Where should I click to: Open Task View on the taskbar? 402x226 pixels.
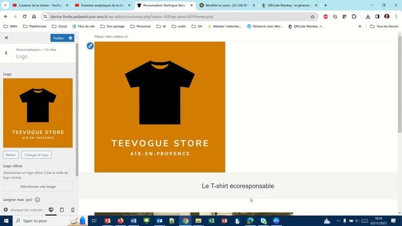94,220
